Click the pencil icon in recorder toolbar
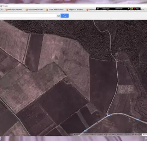The width and height of the screenshot is (147, 141). pos(98,9)
